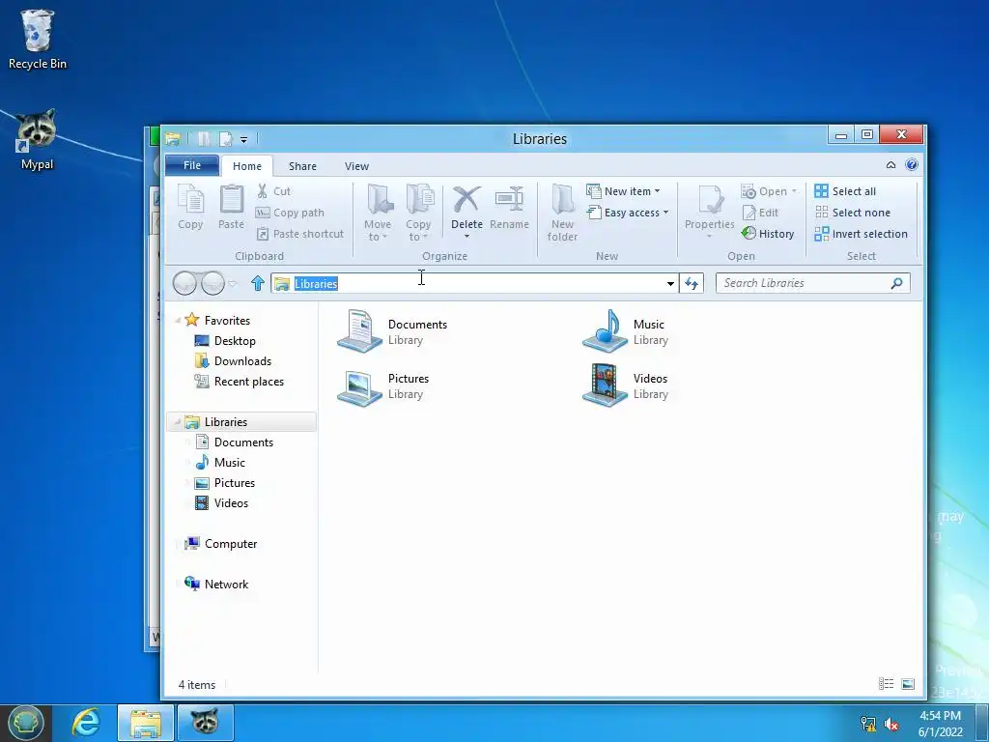Image resolution: width=989 pixels, height=742 pixels.
Task: Select Network in navigation pane
Action: click(x=216, y=584)
